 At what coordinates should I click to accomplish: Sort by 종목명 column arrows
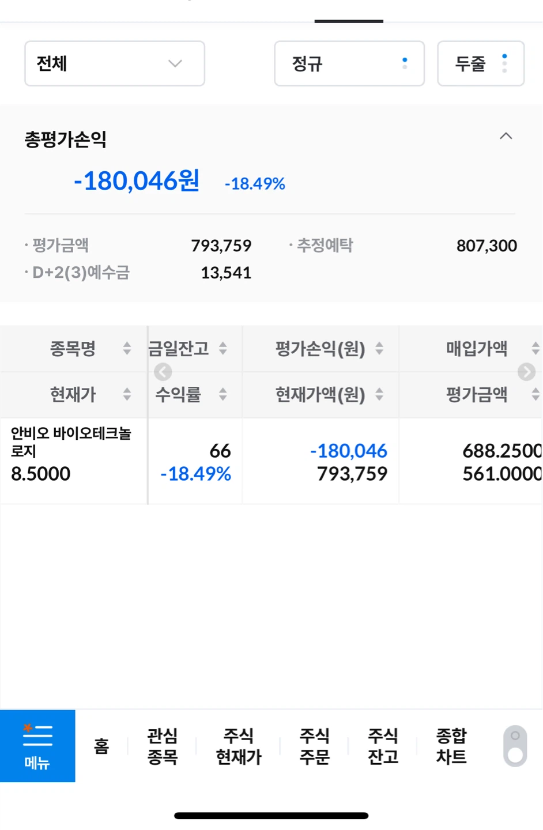127,348
